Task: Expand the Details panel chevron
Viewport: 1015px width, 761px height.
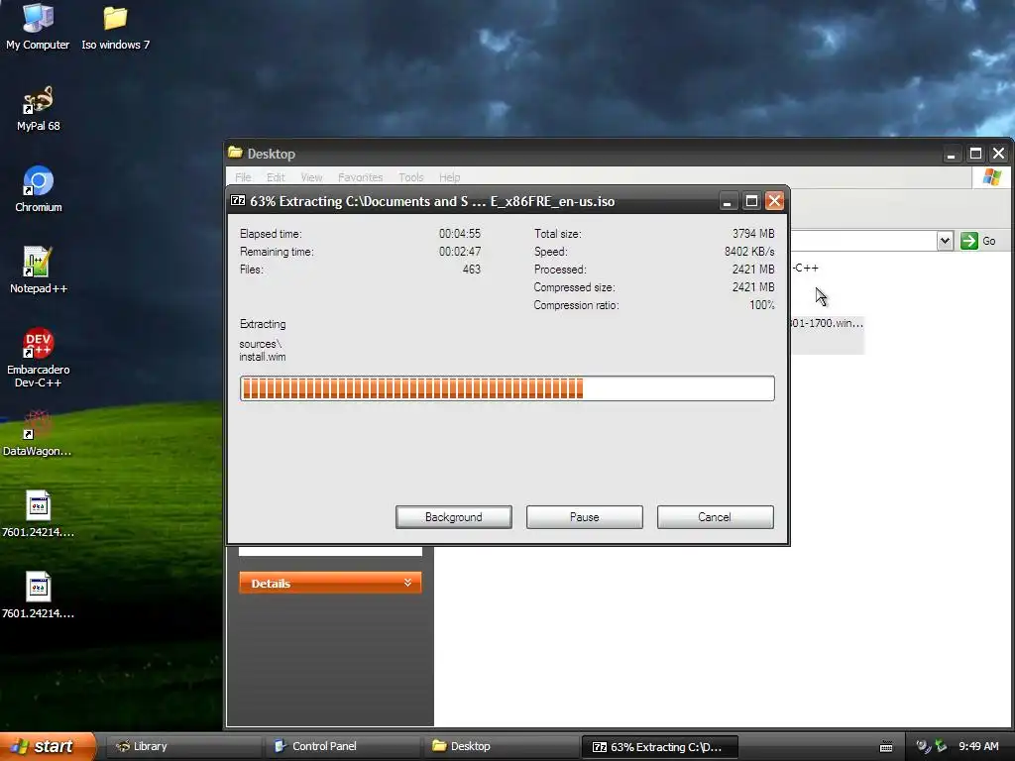Action: (407, 583)
